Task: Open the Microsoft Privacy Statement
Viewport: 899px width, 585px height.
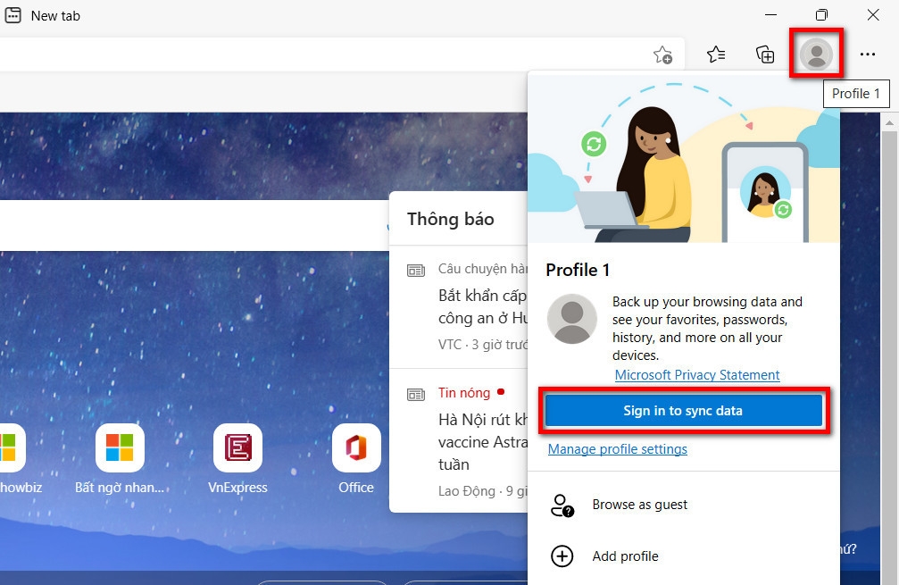Action: [697, 374]
